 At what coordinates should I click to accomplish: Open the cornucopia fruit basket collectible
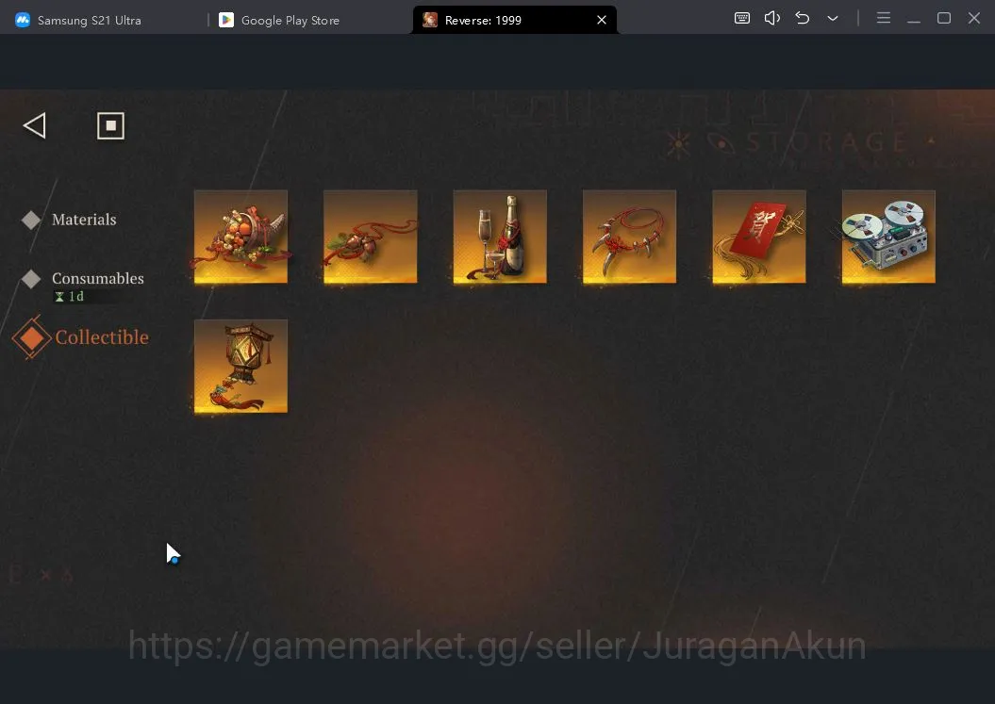click(240, 237)
